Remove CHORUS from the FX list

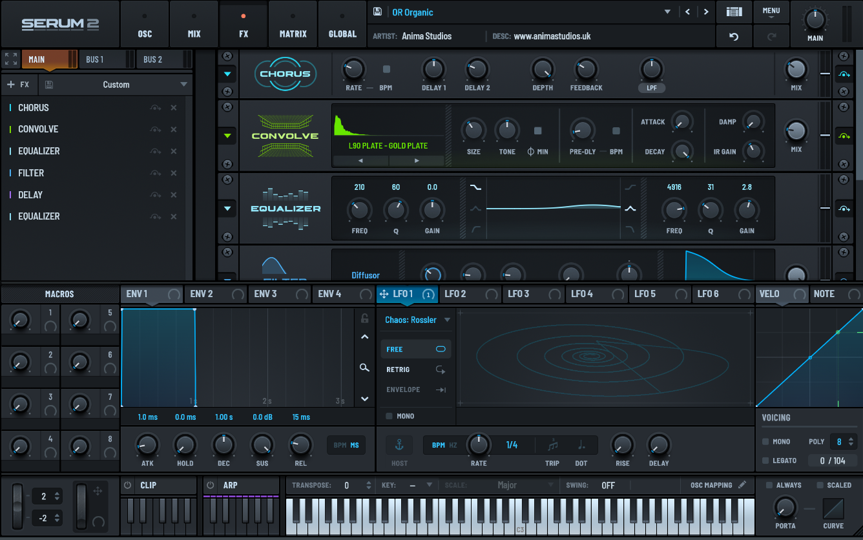[174, 108]
